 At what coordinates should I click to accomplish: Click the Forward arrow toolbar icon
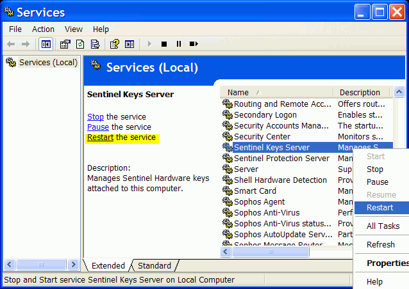coord(26,44)
